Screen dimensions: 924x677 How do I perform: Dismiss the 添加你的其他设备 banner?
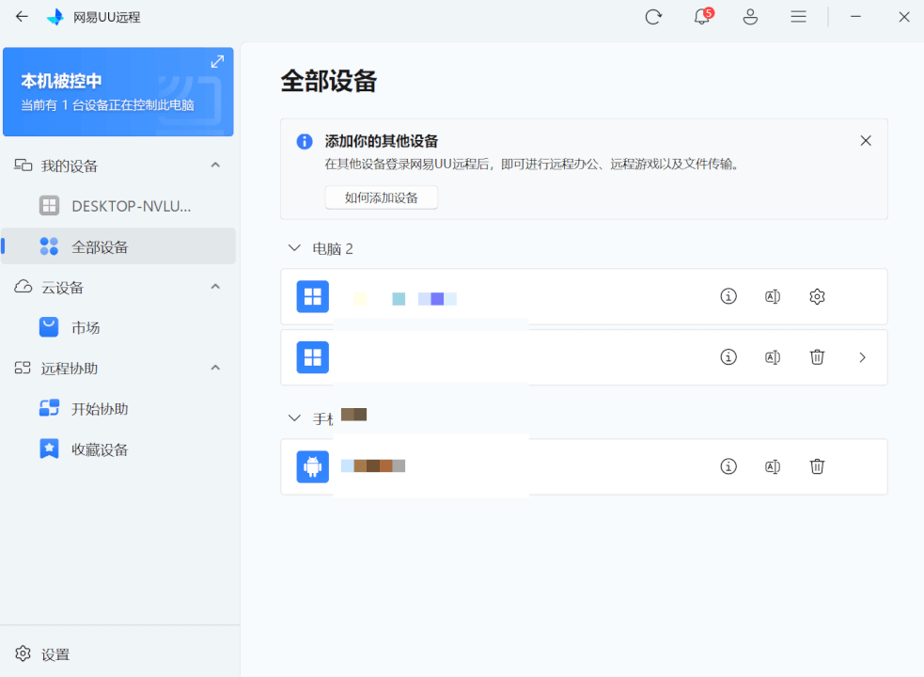865,139
